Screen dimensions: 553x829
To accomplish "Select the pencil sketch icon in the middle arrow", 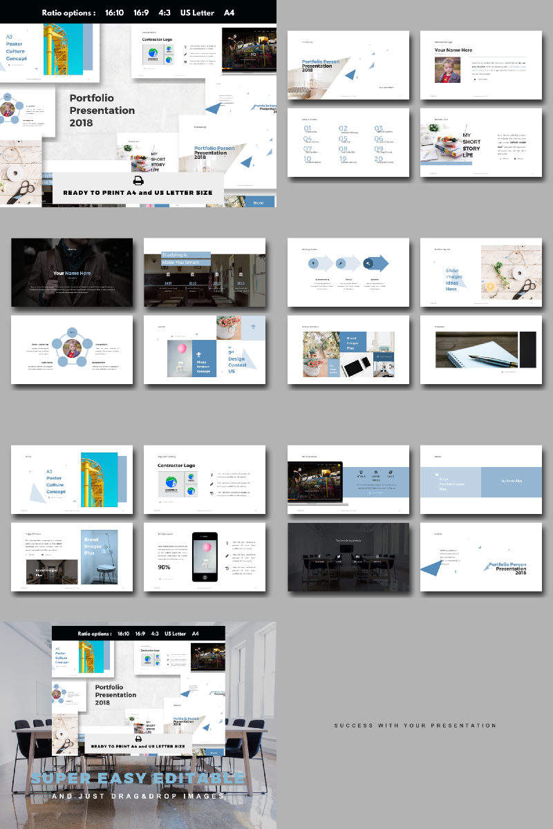I will pyautogui.click(x=341, y=263).
